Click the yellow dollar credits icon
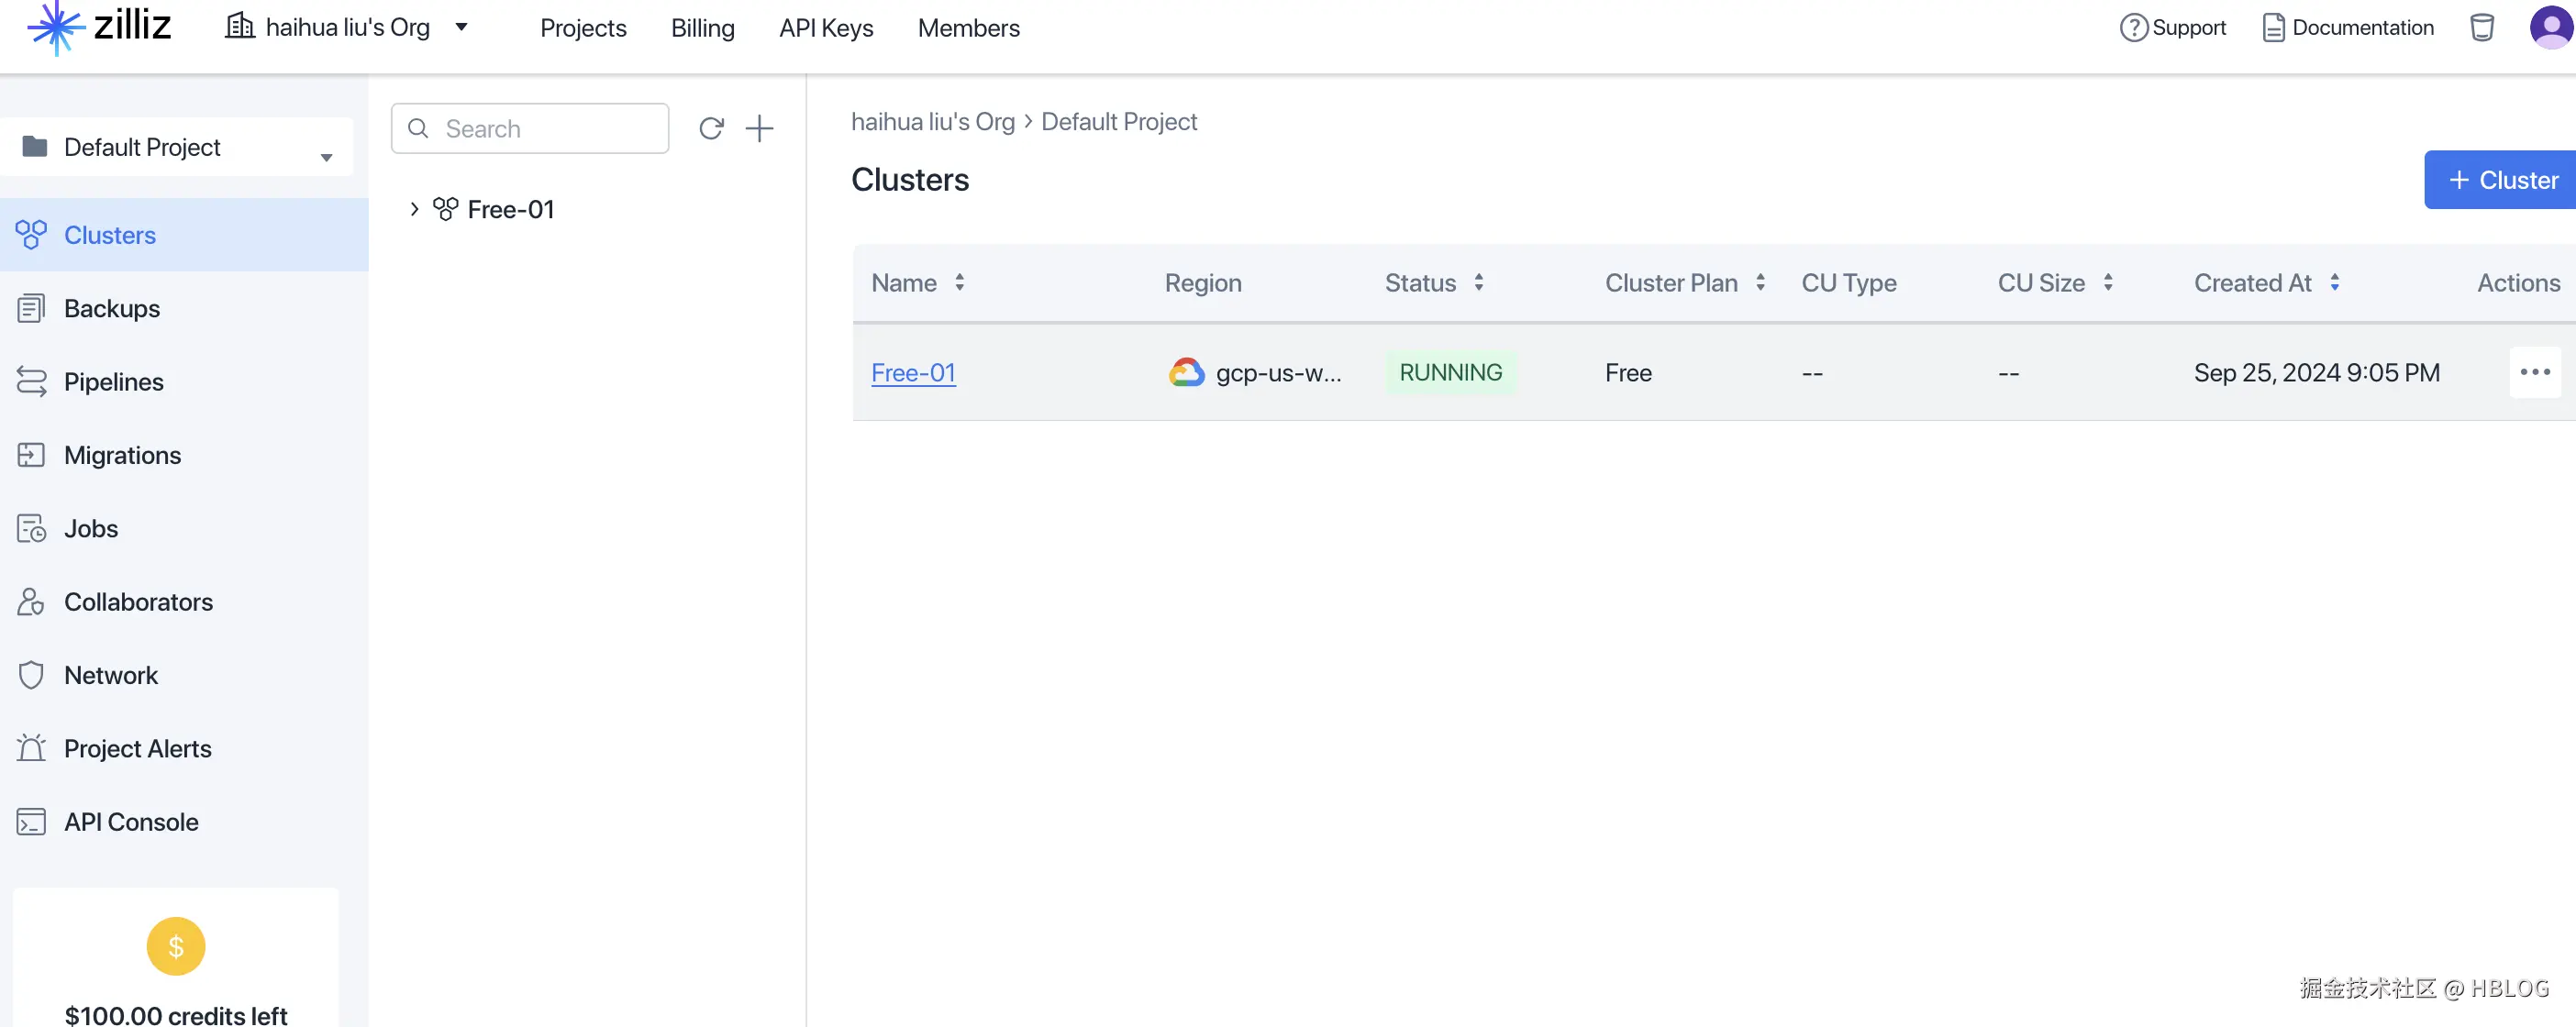The height and width of the screenshot is (1027, 2576). tap(176, 945)
